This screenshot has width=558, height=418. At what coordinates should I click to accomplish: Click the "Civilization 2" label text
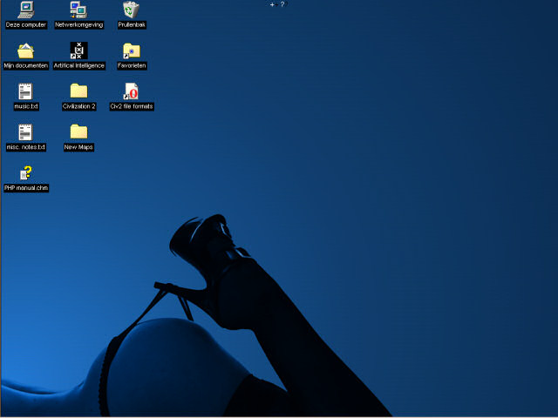(x=78, y=106)
